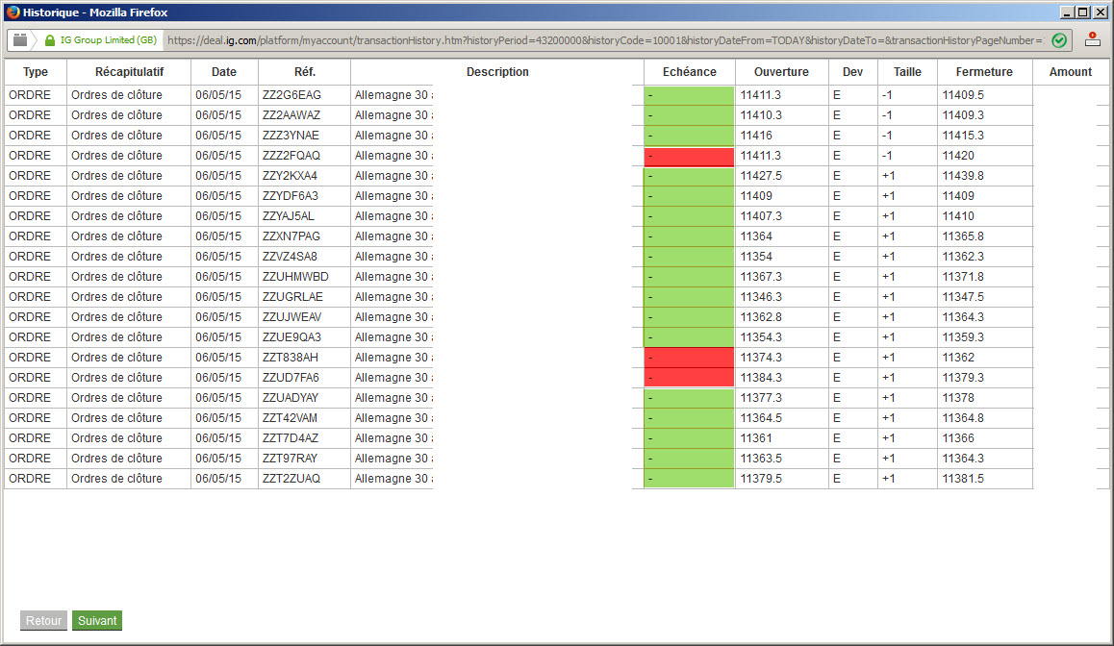Click the Amount column header

[1070, 72]
